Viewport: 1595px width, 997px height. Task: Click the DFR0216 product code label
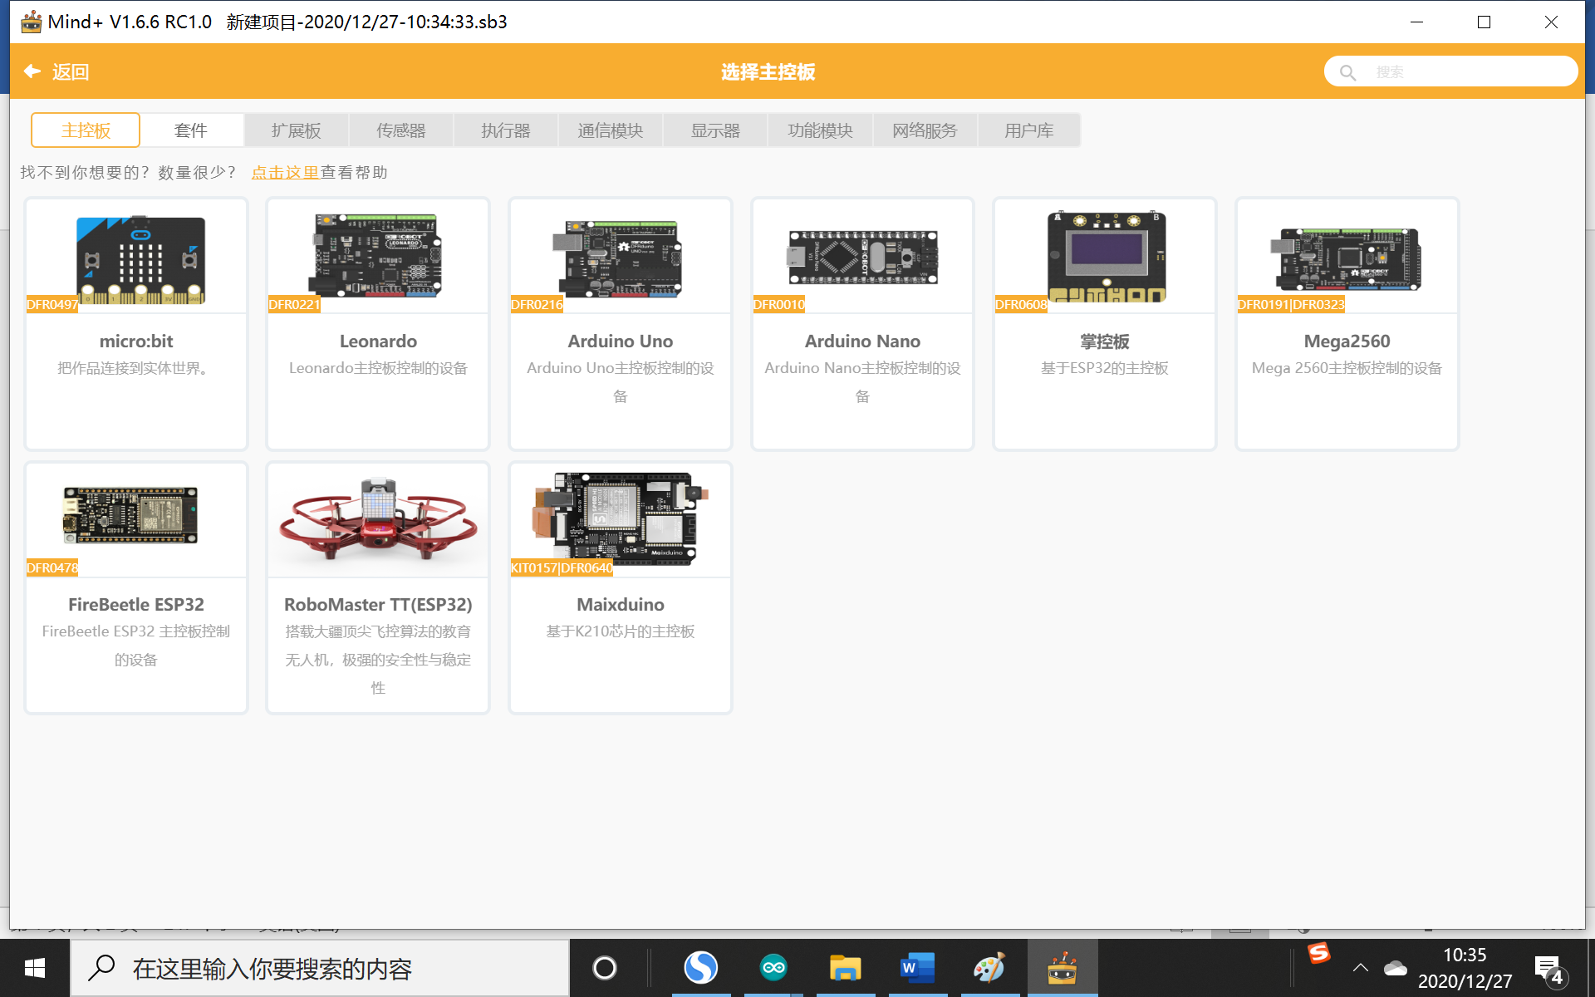point(537,304)
